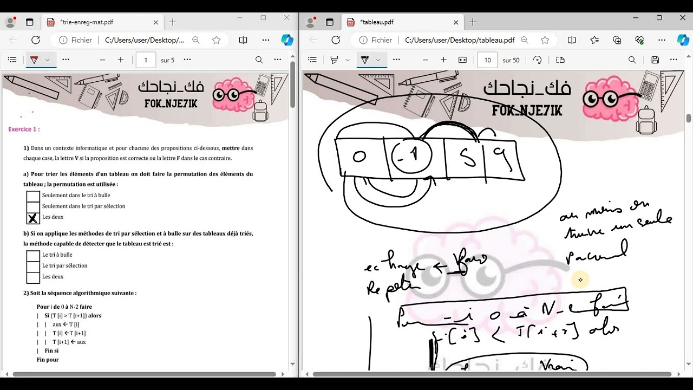693x390 pixels.
Task: Add trie-enreg-mat.pdf to favorites
Action: click(x=217, y=40)
